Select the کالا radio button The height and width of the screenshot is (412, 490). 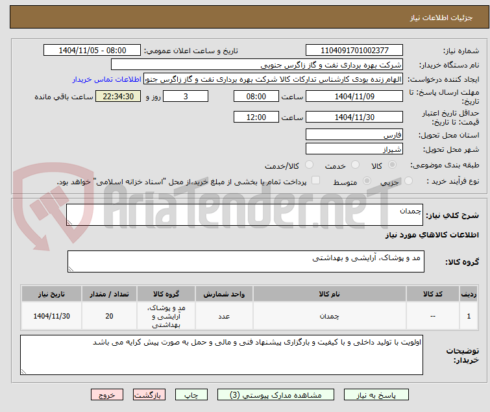[x=392, y=165]
